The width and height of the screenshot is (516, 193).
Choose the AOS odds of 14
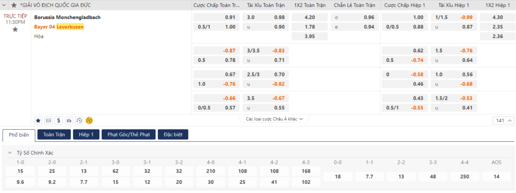(x=496, y=176)
